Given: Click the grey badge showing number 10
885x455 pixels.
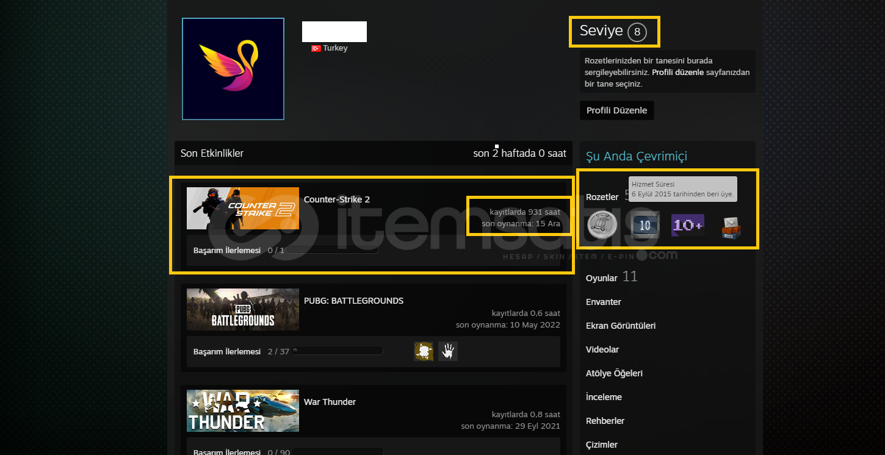Looking at the screenshot, I should tap(646, 225).
